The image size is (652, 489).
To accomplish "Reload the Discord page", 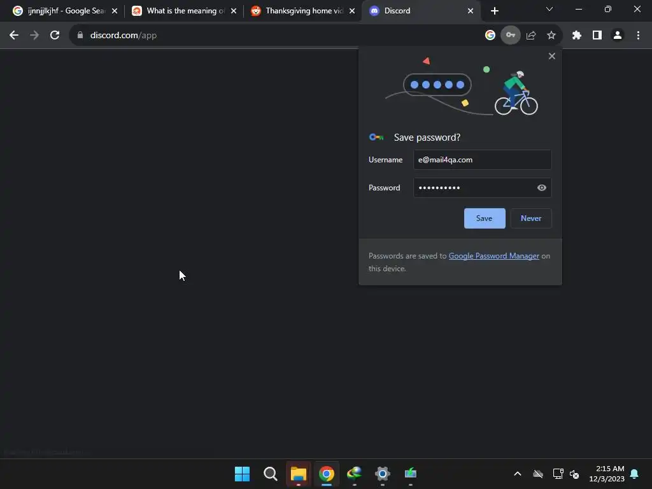I will tap(55, 36).
